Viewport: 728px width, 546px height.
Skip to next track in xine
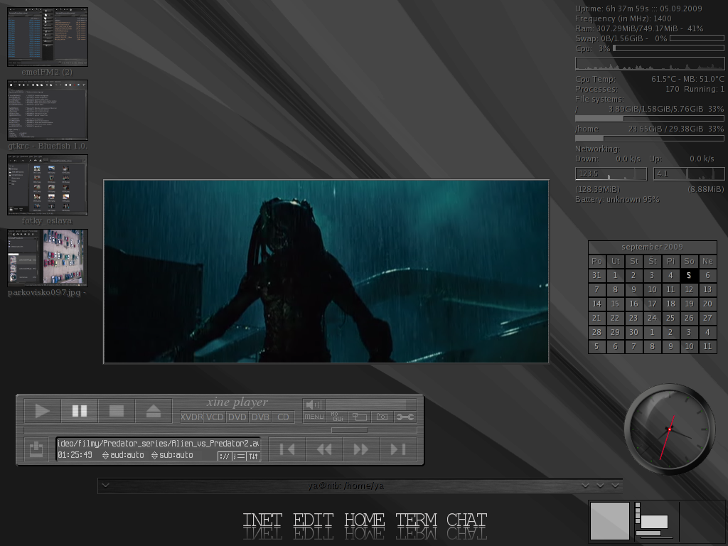pyautogui.click(x=398, y=449)
